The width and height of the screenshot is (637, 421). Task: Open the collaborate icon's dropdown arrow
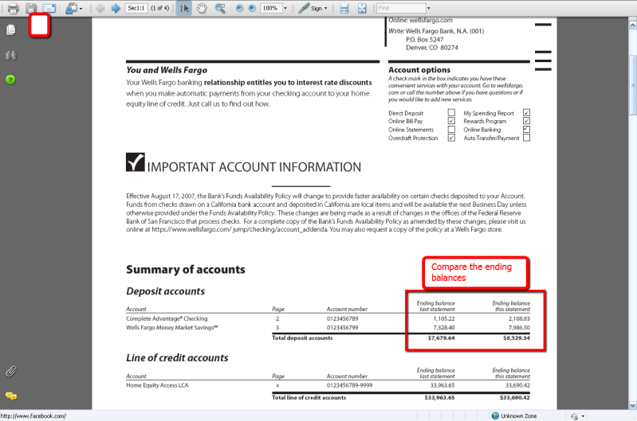pyautogui.click(x=81, y=8)
